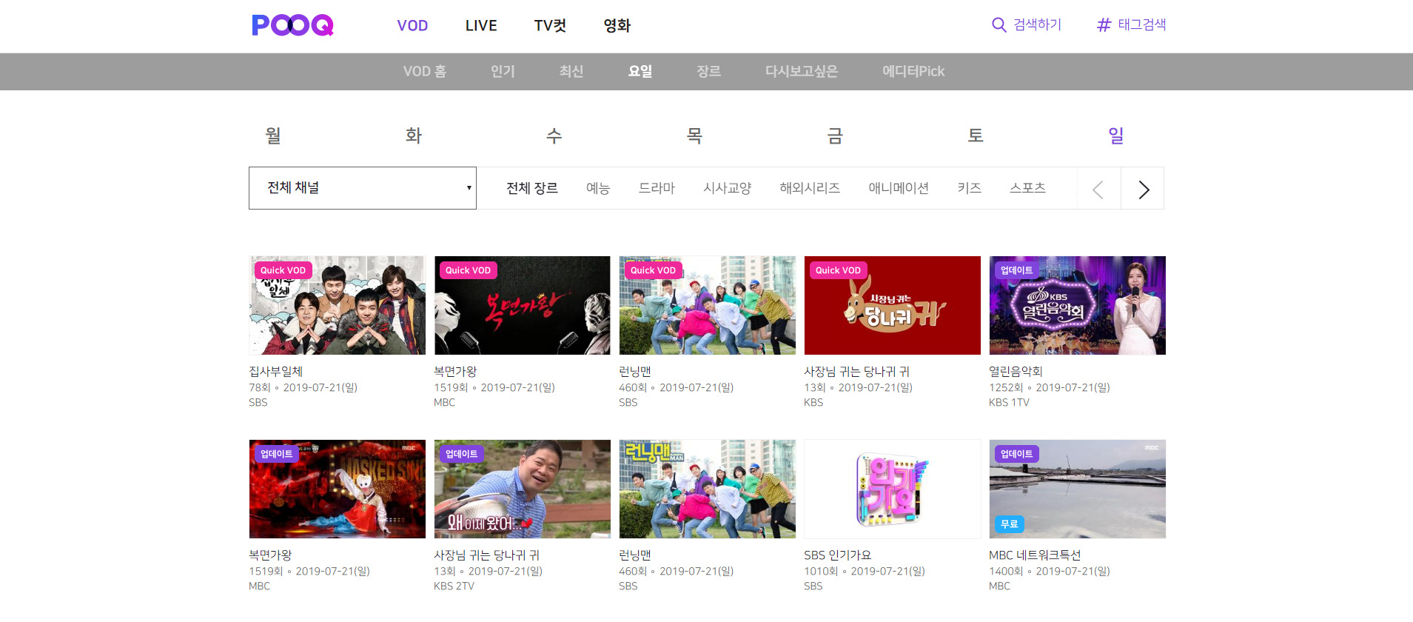This screenshot has height=622, width=1413.
Task: Open 최신 latest tab
Action: 571,72
